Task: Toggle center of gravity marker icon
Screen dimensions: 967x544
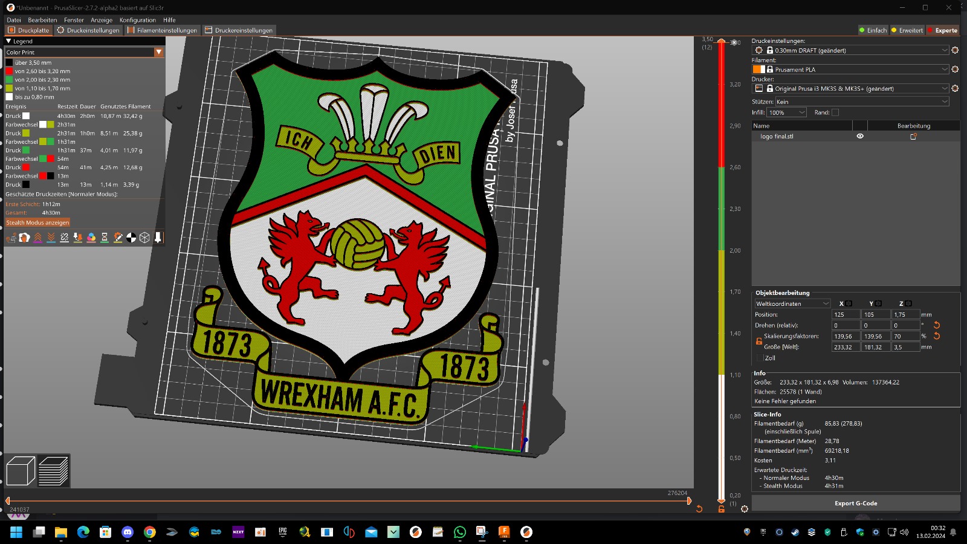Action: tap(131, 238)
